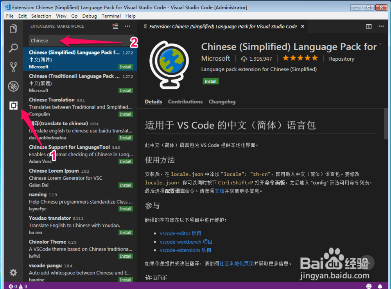
Task: Select the Chinolor Theme list item
Action: [x=80, y=249]
